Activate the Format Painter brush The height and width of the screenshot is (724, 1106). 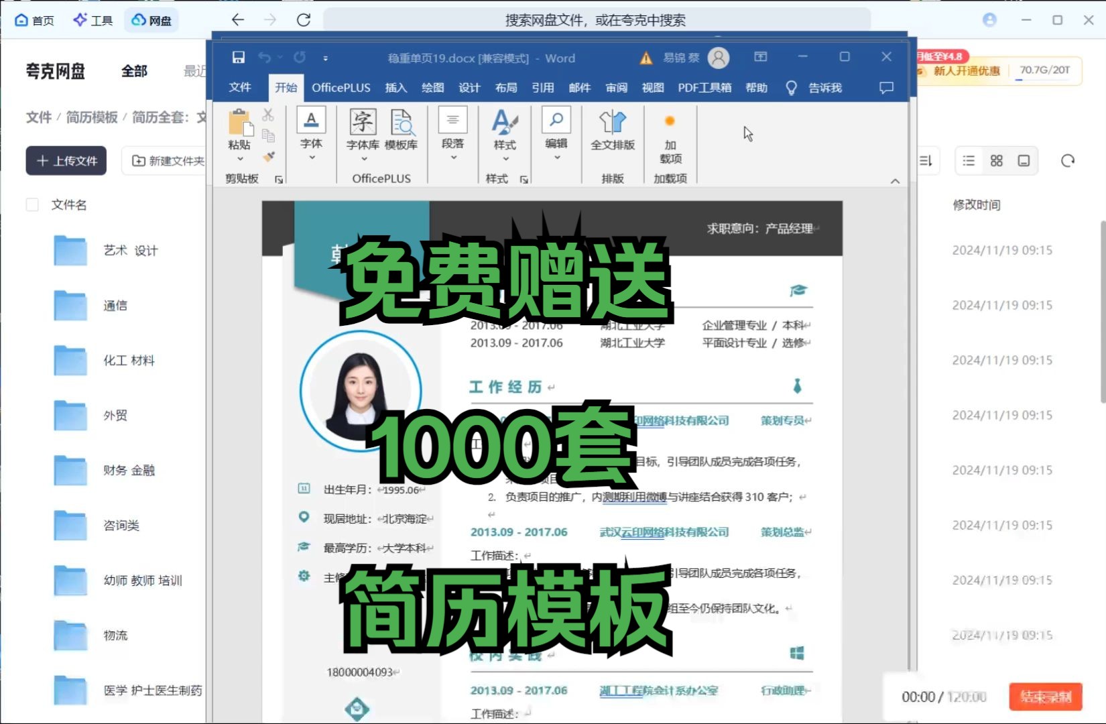(269, 156)
